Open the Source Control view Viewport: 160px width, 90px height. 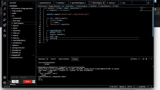pyautogui.click(x=5, y=14)
